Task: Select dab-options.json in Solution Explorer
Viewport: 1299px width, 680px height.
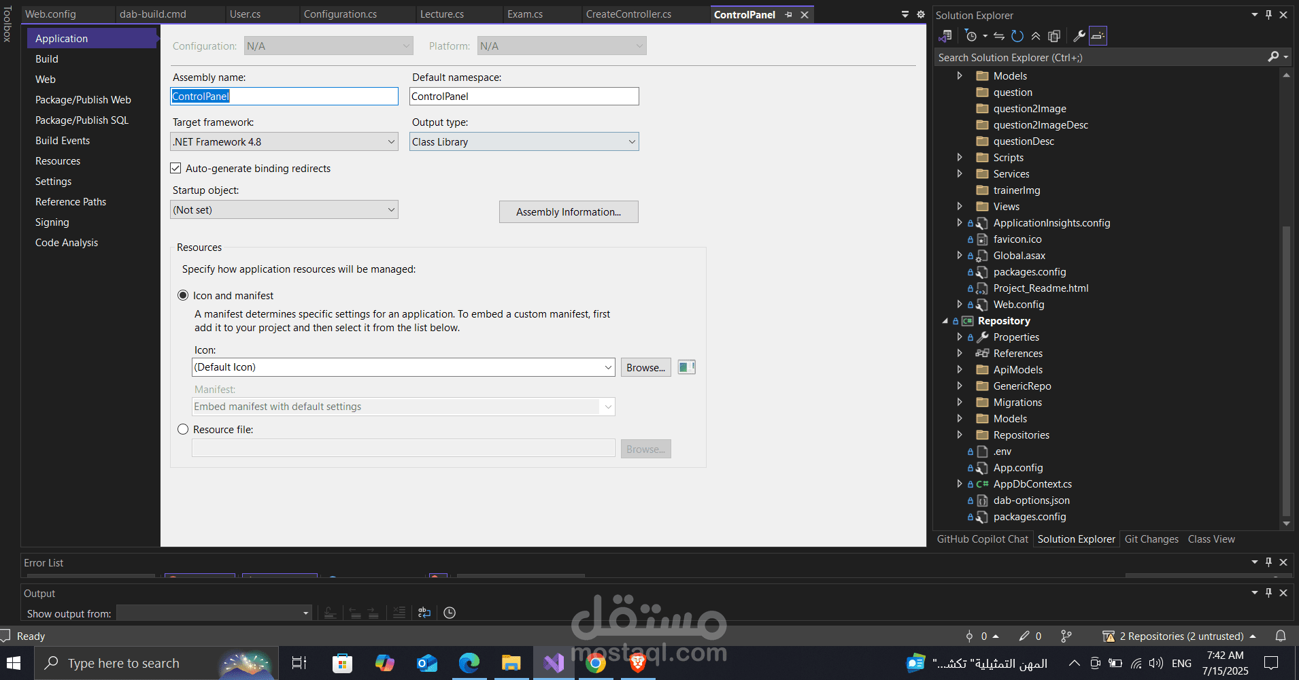Action: pyautogui.click(x=1031, y=500)
